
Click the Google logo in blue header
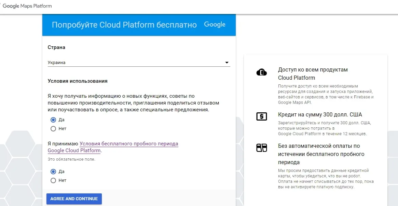[215, 25]
